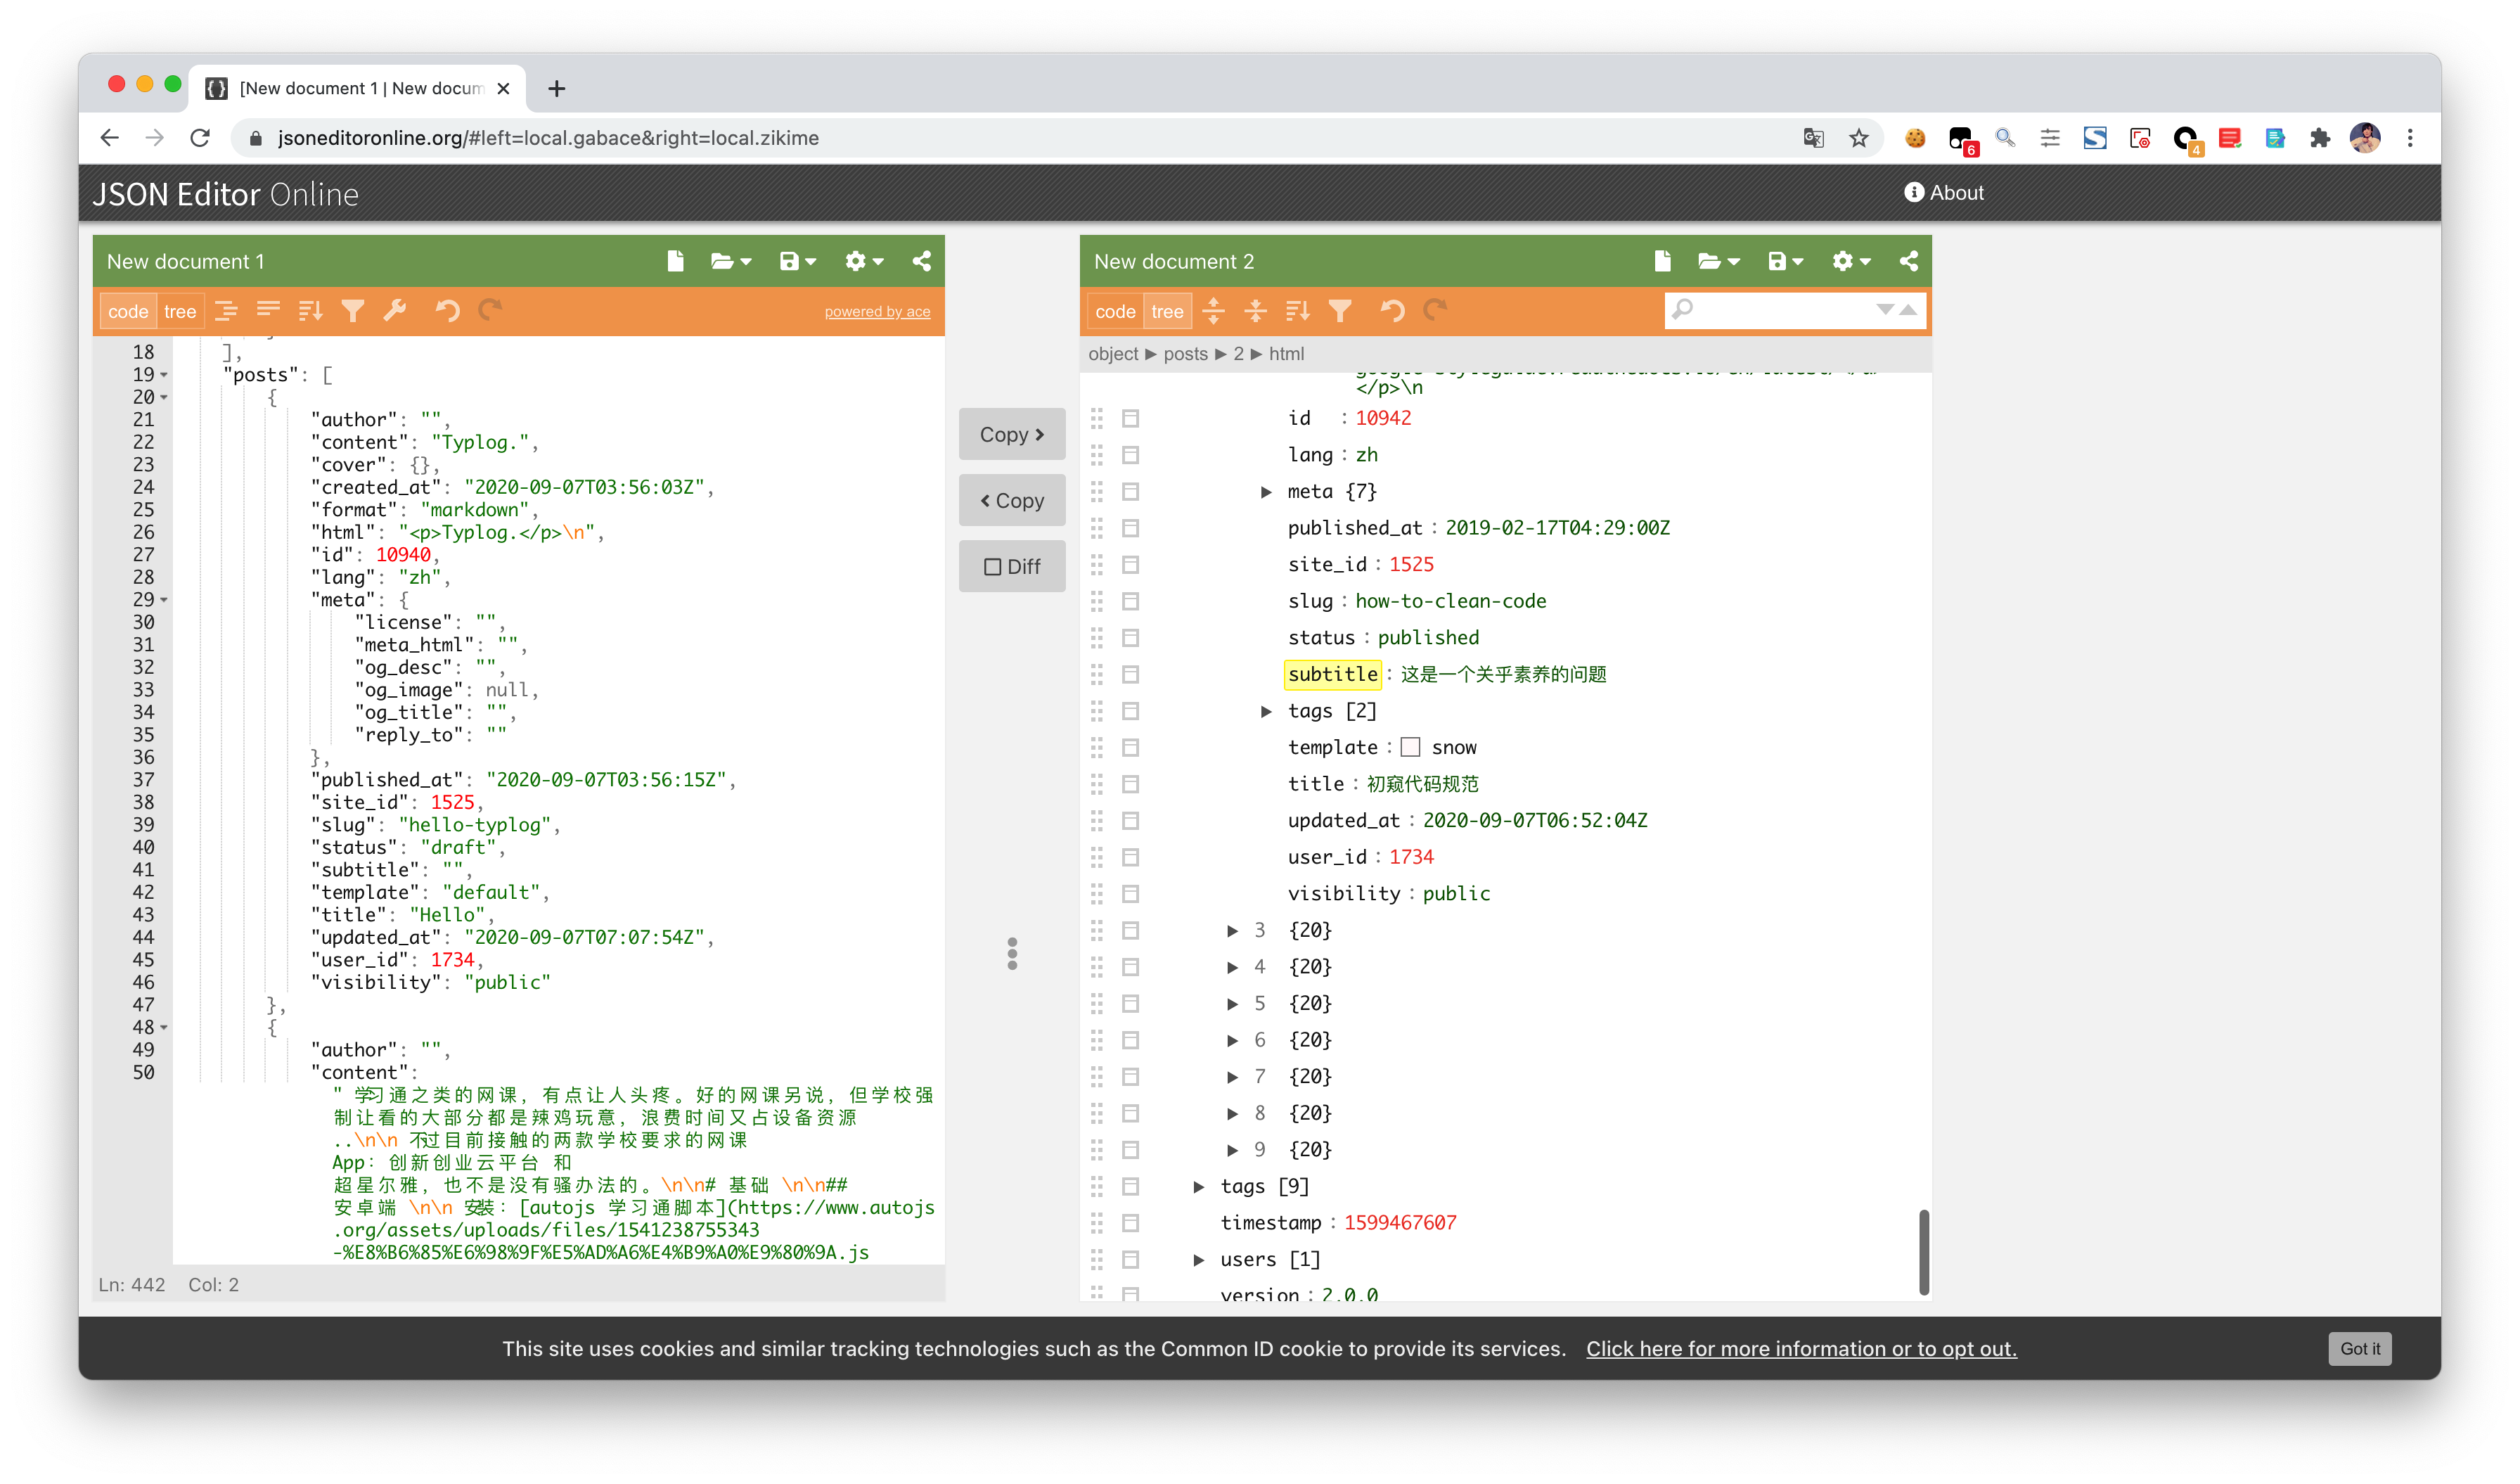Bookmark page with star icon

(x=1858, y=138)
